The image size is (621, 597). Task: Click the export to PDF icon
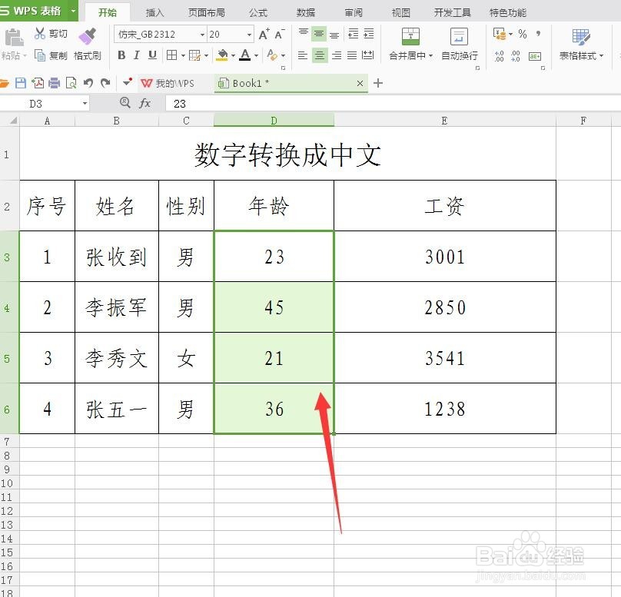[38, 83]
